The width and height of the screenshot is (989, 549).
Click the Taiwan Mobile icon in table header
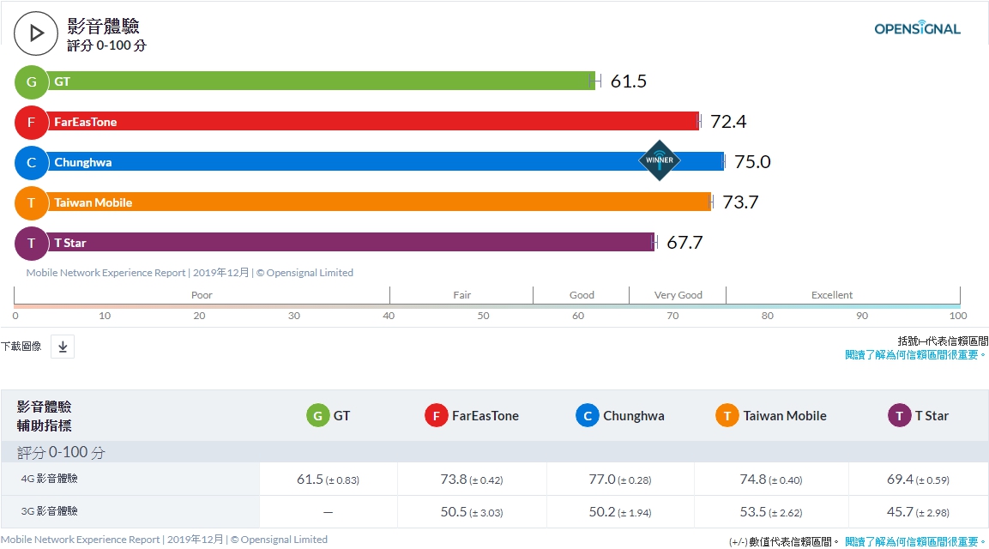click(x=727, y=416)
